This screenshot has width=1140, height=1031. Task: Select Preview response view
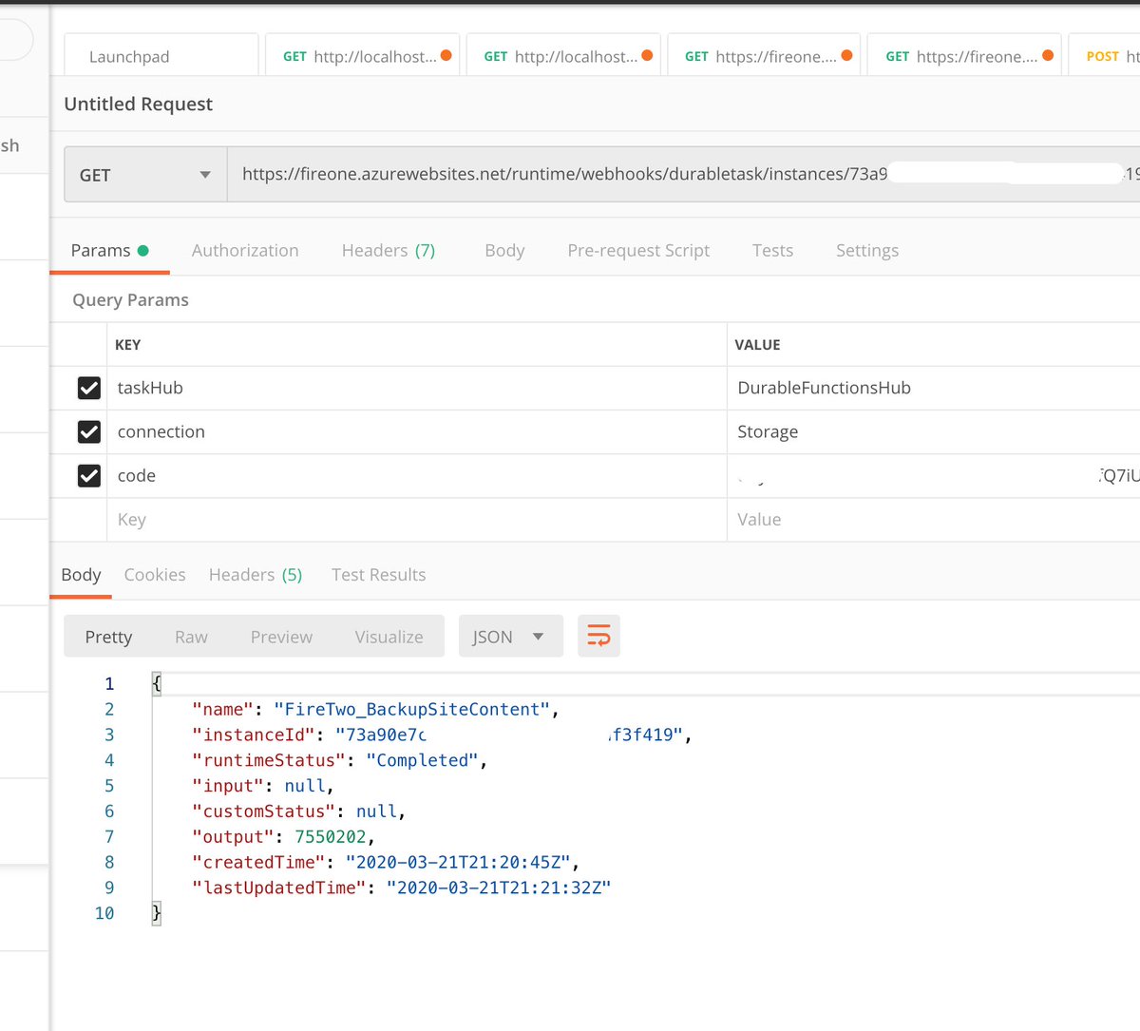(x=281, y=637)
